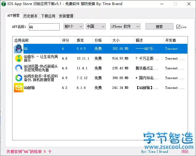Click the QQ penguin app icon
Image resolution: width=196 pixels, height=156 pixels.
click(x=19, y=49)
